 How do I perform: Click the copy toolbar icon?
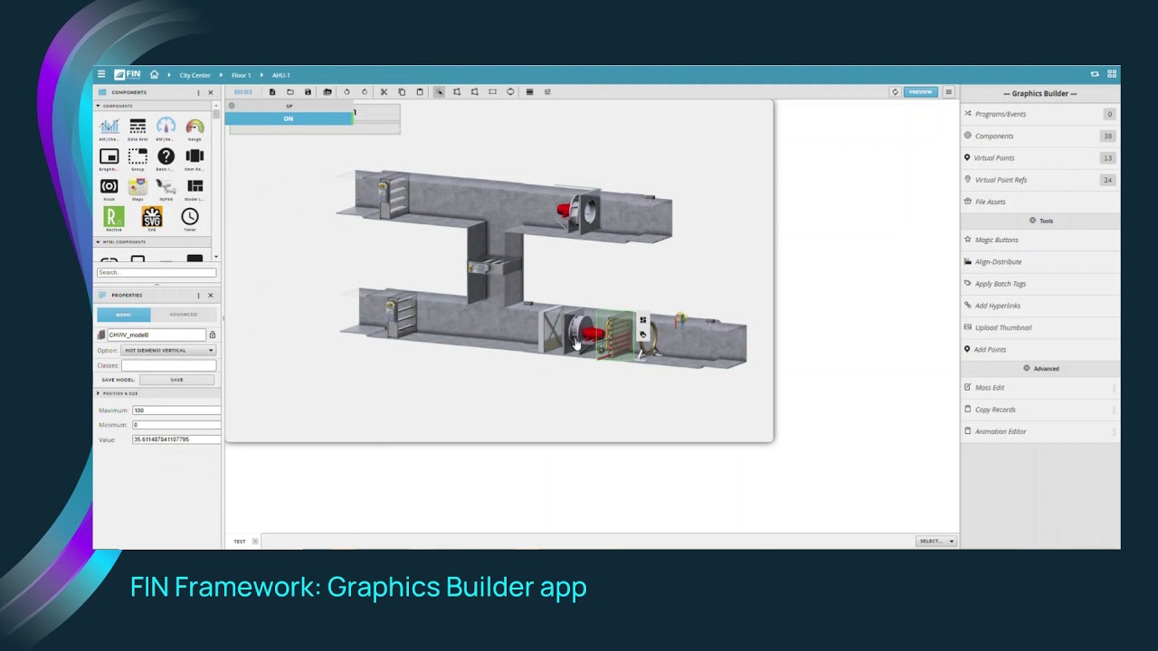pos(402,91)
